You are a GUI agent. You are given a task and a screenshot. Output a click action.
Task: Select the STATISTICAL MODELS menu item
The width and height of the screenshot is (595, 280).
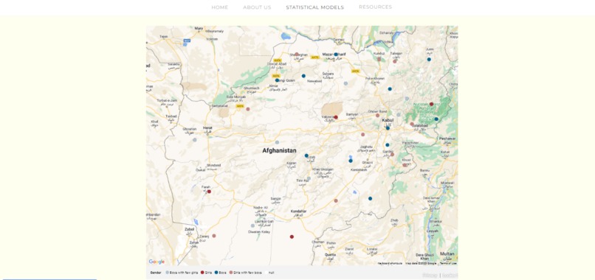[x=315, y=7]
